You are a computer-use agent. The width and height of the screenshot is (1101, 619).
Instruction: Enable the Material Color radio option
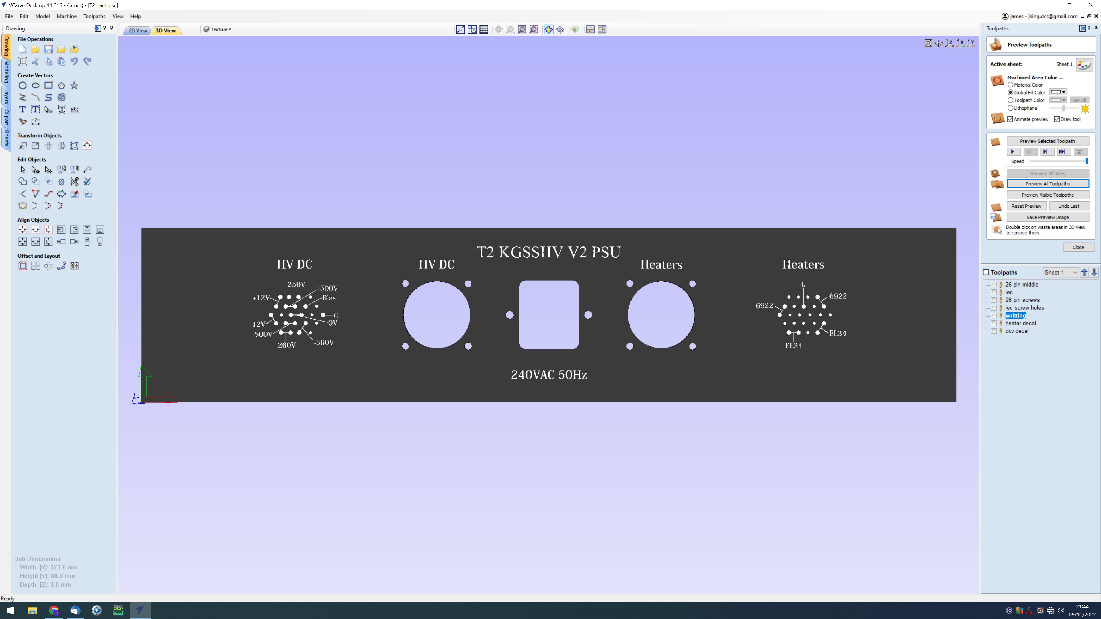[1010, 85]
